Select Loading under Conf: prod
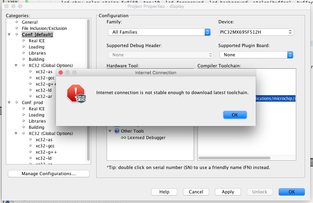The height and width of the screenshot is (203, 313). pos(37,115)
